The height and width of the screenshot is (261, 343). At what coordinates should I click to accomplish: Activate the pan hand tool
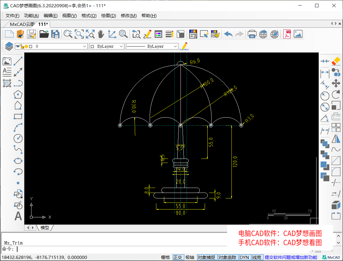pos(101,34)
